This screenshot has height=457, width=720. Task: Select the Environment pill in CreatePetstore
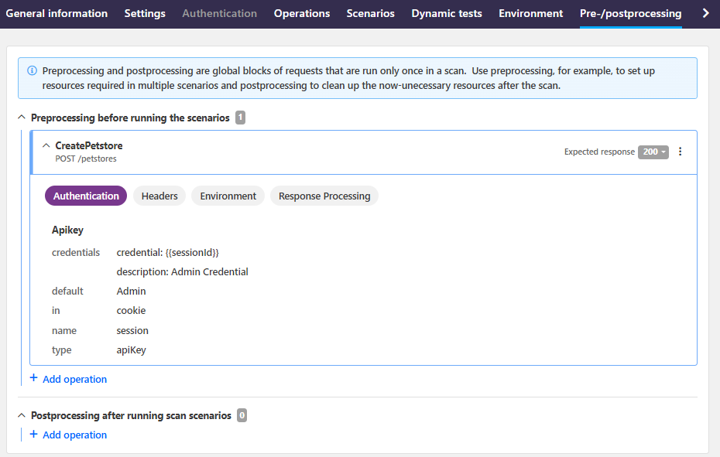228,196
